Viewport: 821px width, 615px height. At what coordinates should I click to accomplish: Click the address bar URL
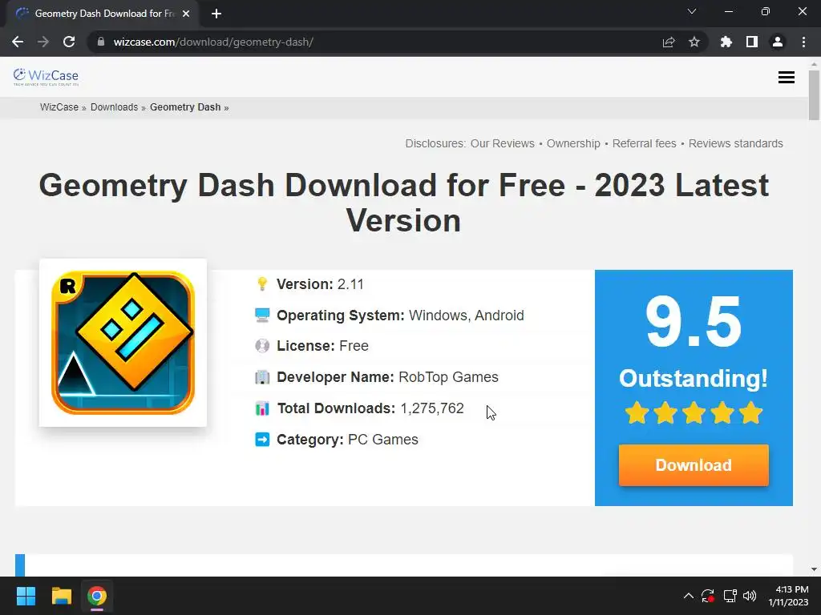pyautogui.click(x=213, y=42)
